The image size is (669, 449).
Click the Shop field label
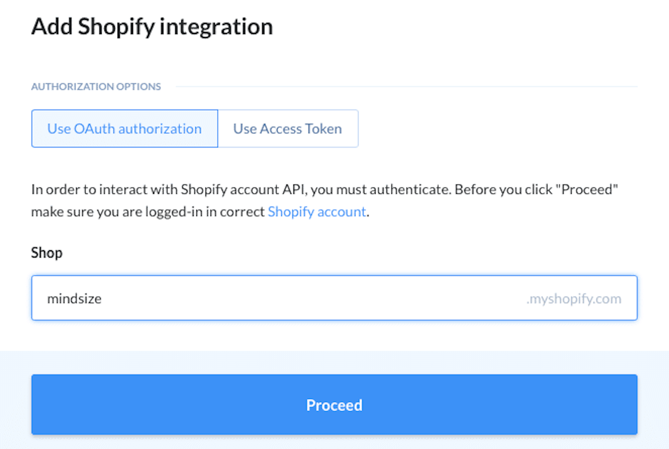[47, 253]
